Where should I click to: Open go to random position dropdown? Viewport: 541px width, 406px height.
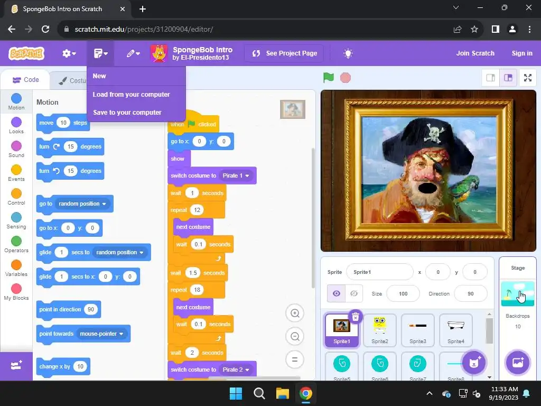click(x=82, y=204)
